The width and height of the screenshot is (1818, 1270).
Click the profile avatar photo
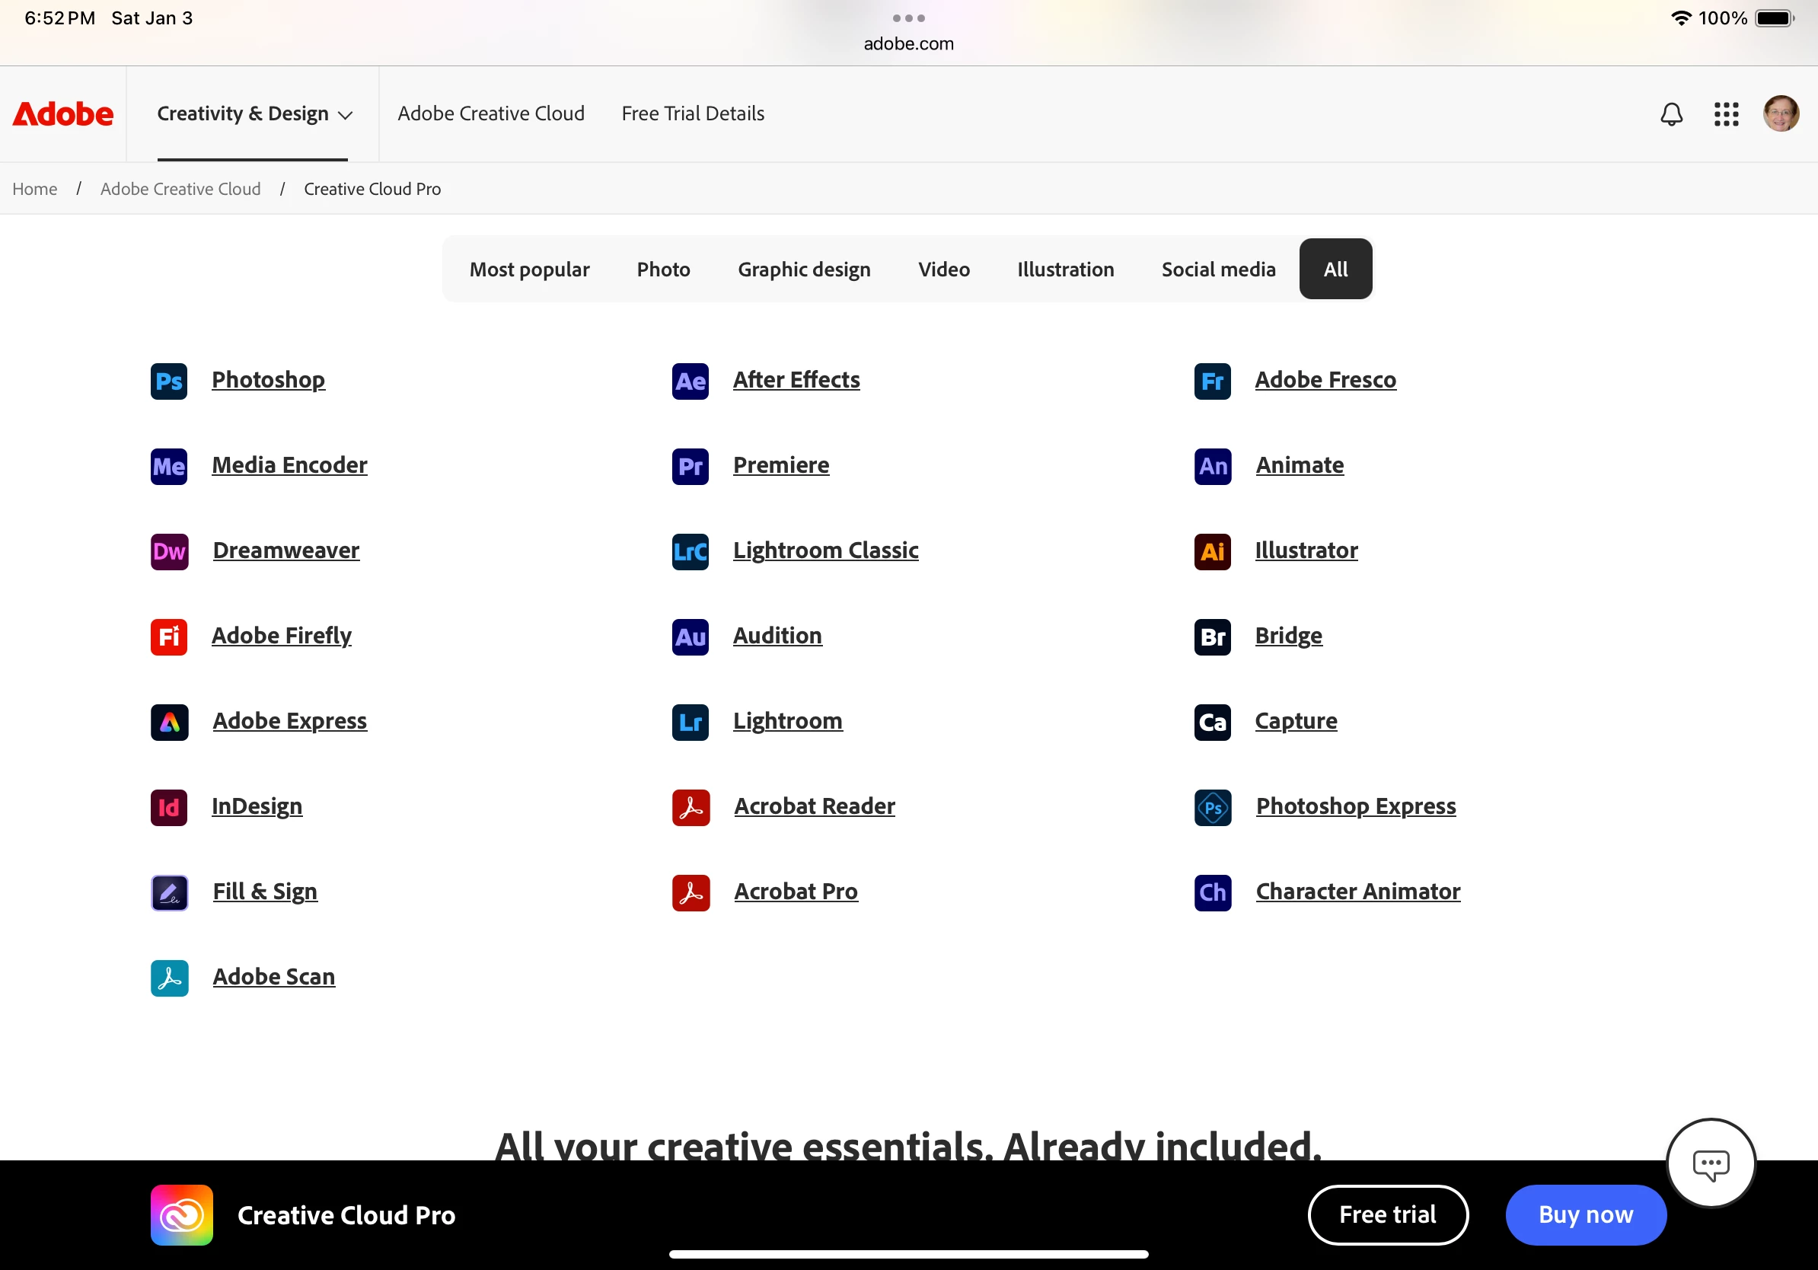point(1781,114)
